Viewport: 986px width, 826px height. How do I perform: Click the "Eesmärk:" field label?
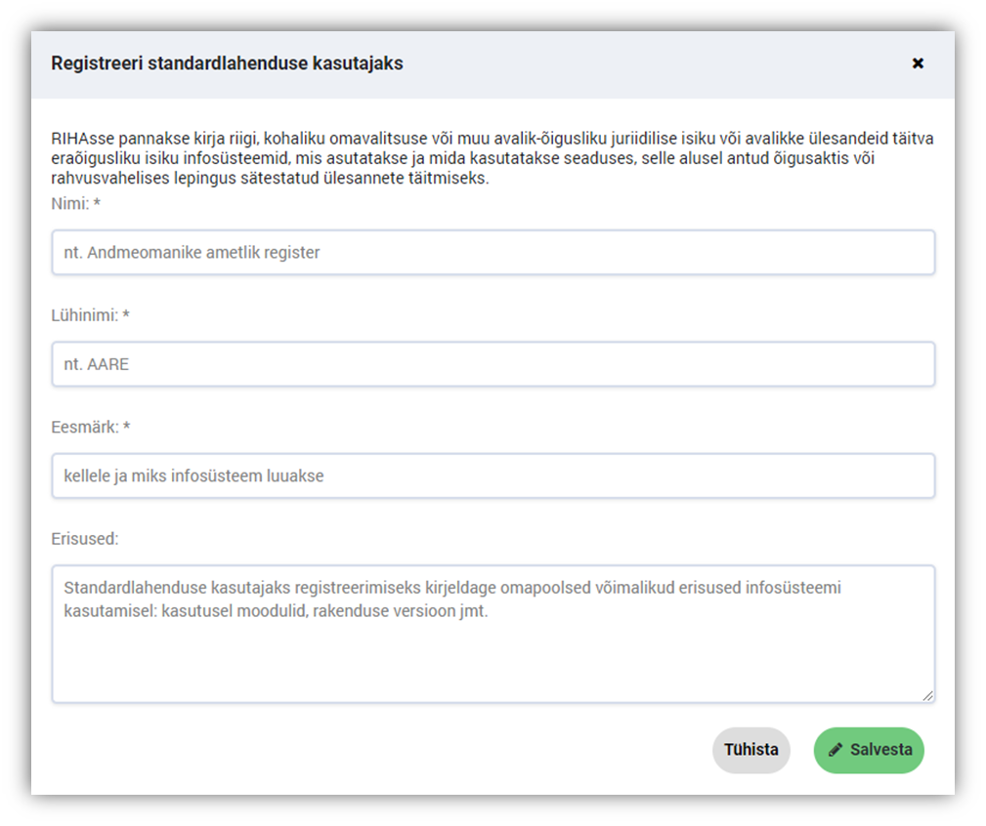pyautogui.click(x=84, y=427)
